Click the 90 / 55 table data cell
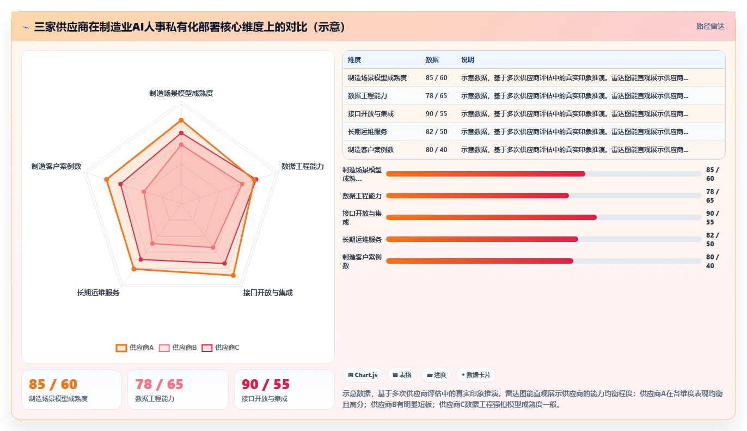Image resolution: width=747 pixels, height=431 pixels. click(x=437, y=114)
